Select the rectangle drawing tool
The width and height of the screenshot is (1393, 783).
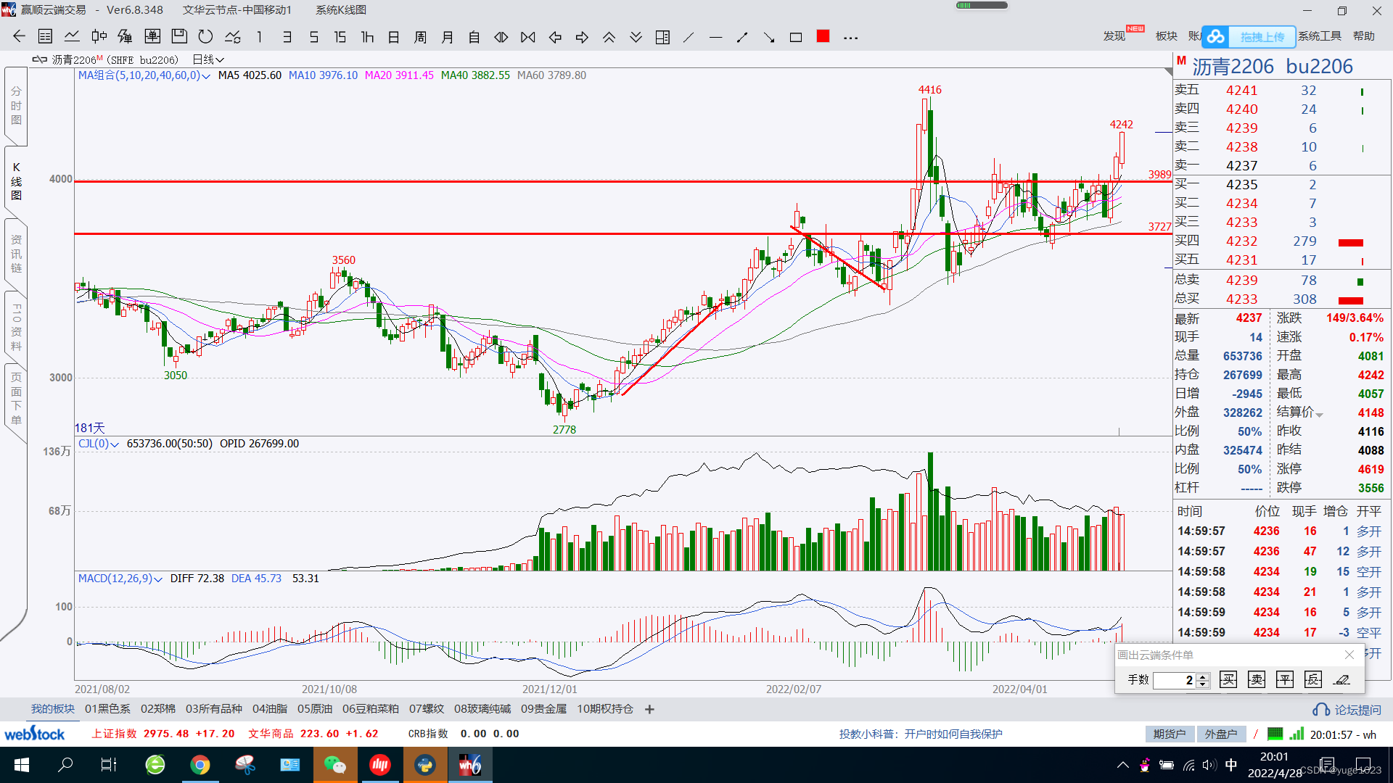click(796, 37)
